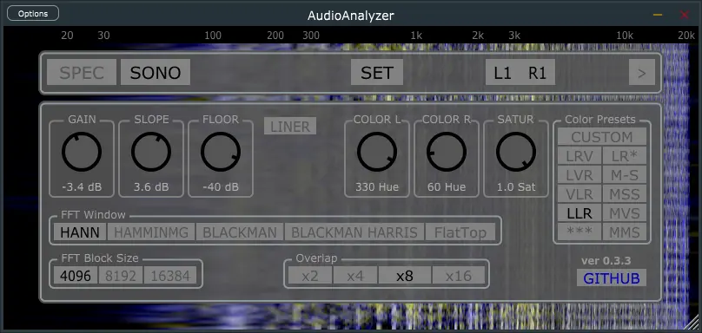Select the FlatTop FFT window
Viewport: 702px width, 333px height.
click(460, 232)
